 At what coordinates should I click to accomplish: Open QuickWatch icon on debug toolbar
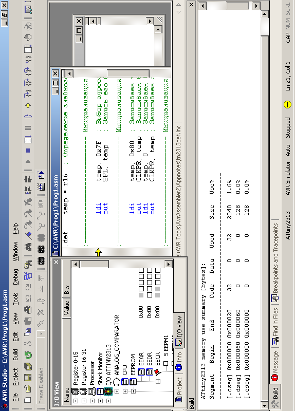pyautogui.click(x=28, y=9)
